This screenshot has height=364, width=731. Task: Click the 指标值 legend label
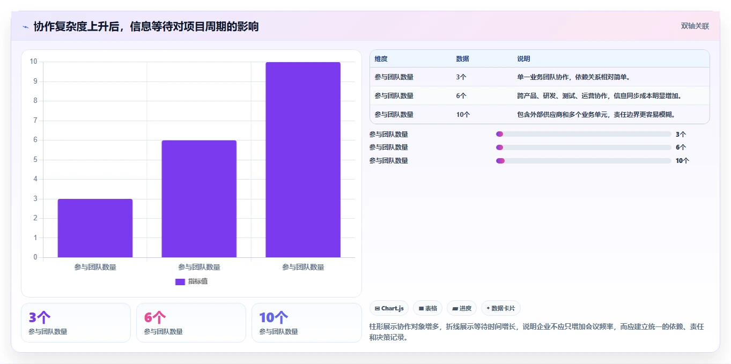pyautogui.click(x=198, y=281)
